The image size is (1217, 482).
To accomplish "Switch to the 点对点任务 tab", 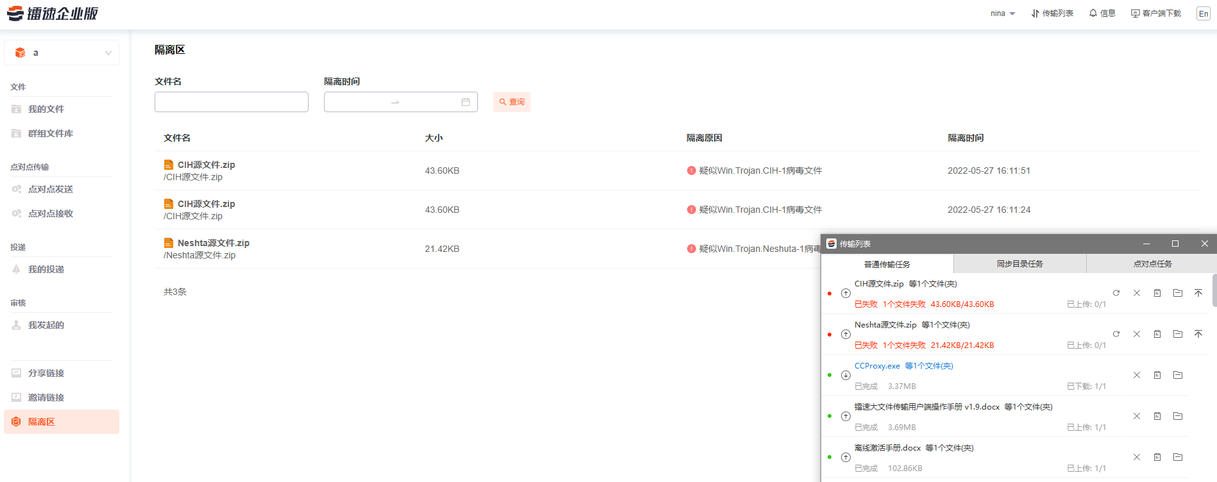I will click(x=1152, y=264).
